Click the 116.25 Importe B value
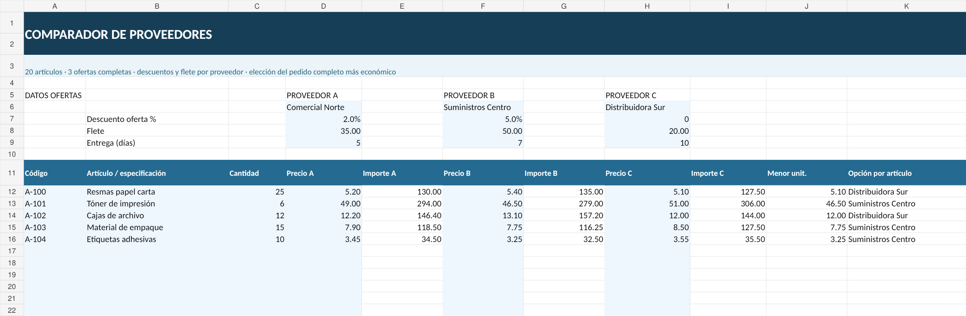The width and height of the screenshot is (966, 316). click(x=564, y=227)
